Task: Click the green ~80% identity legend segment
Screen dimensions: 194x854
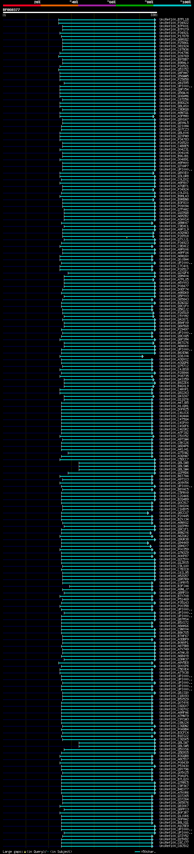Action: [135, 5]
